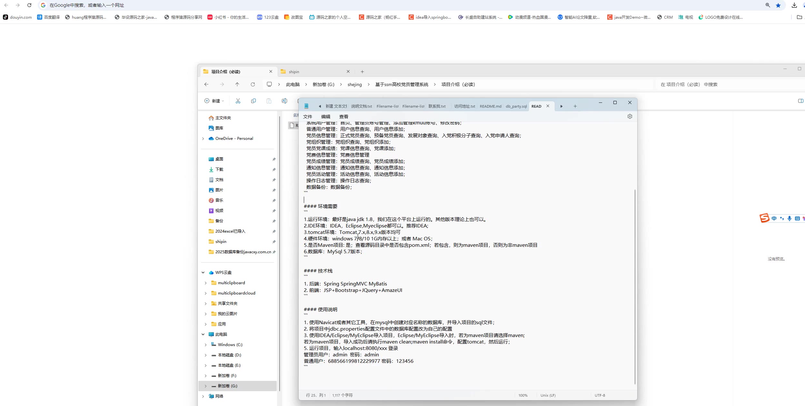Switch to the db_party.sql tab
Image resolution: width=805 pixels, height=406 pixels.
click(x=516, y=106)
